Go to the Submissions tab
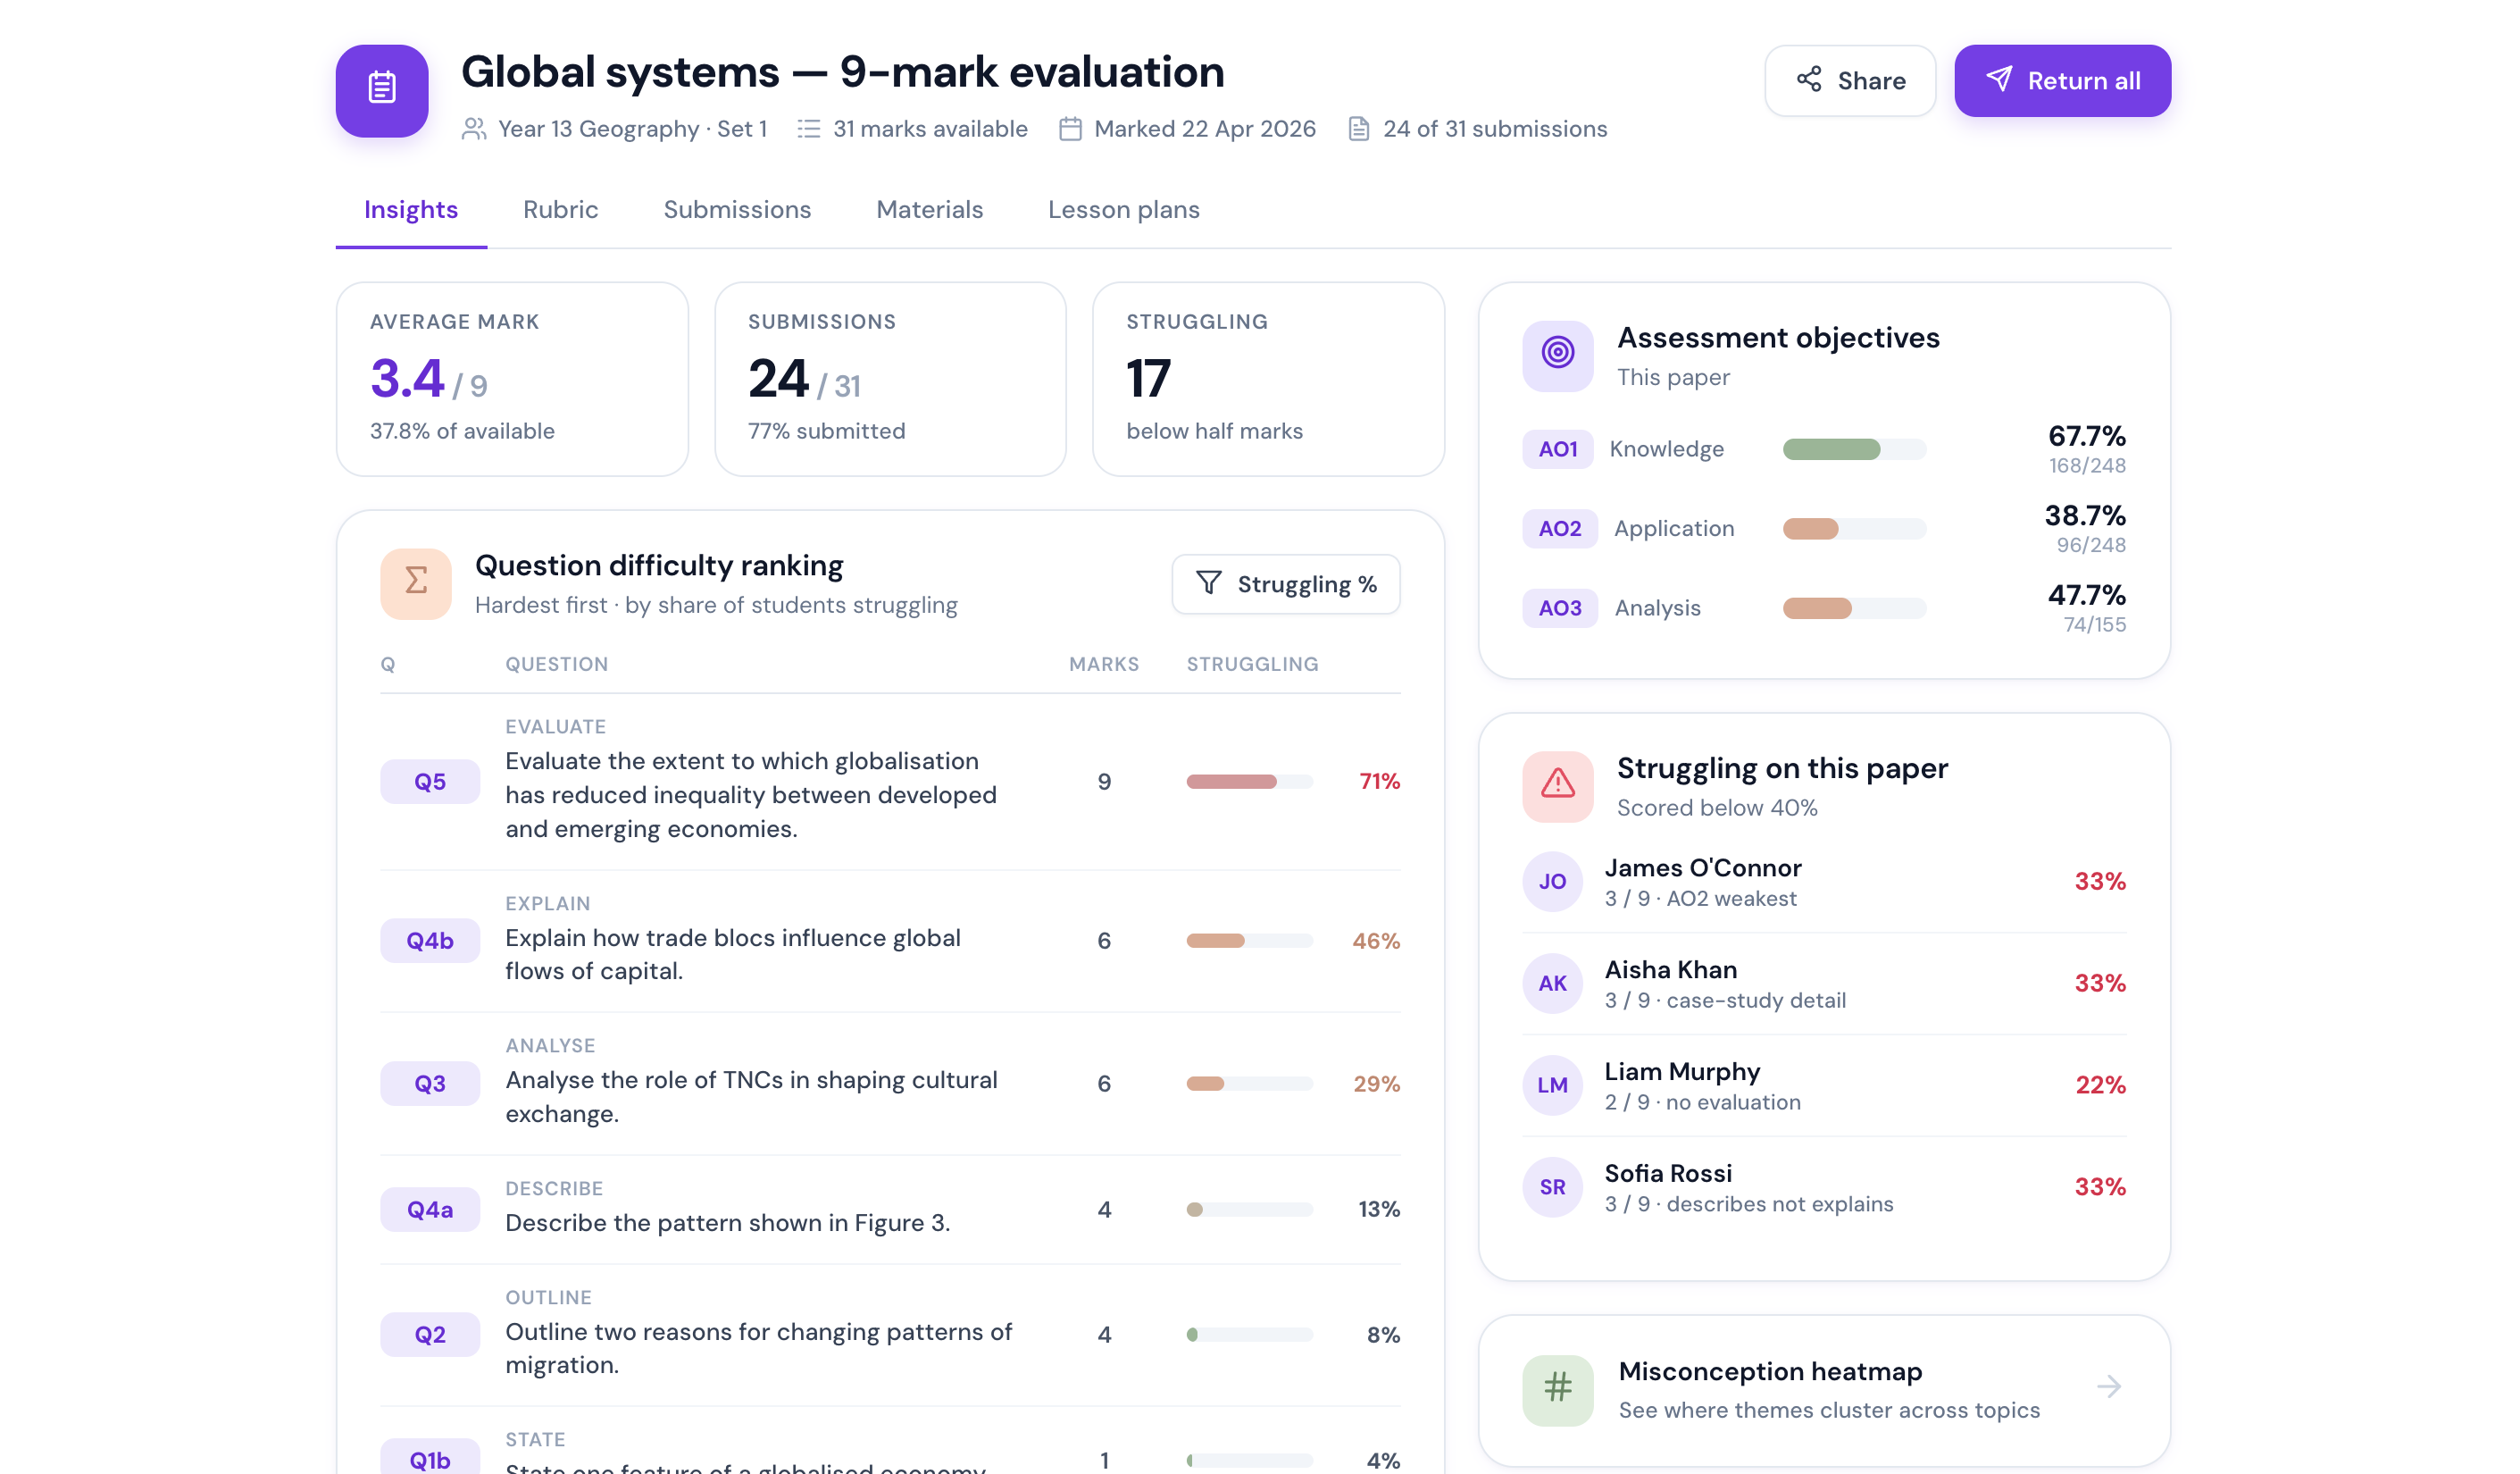 click(737, 209)
